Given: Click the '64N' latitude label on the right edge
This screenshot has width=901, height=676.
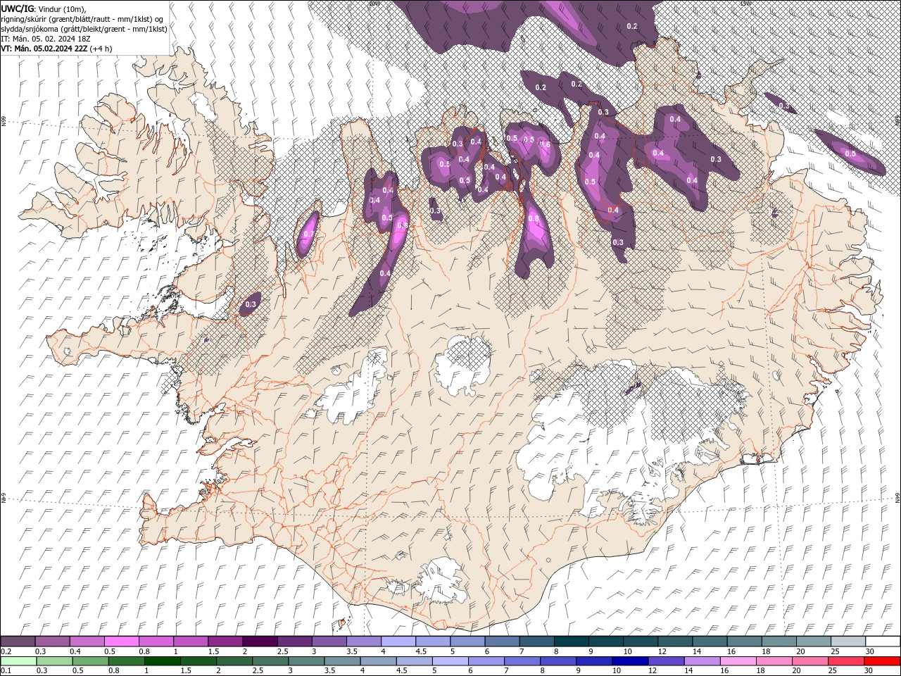Looking at the screenshot, I should click(897, 498).
